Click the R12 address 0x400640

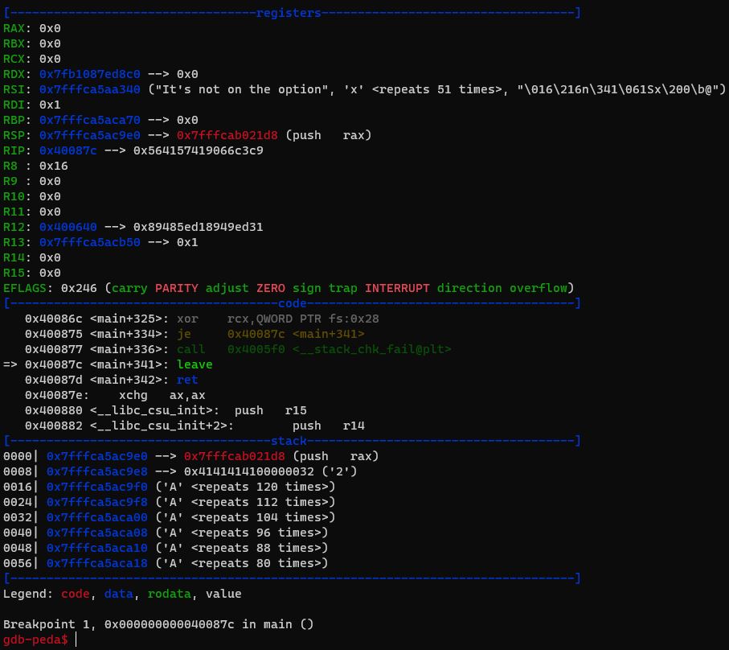pos(68,227)
